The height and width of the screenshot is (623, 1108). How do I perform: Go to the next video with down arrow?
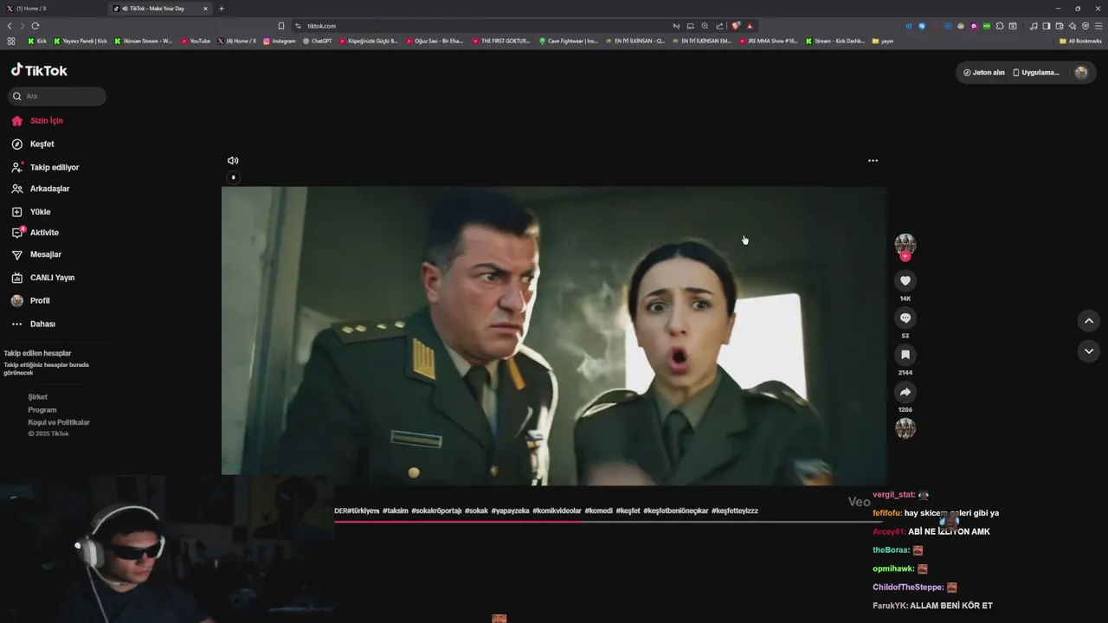[x=1089, y=350]
